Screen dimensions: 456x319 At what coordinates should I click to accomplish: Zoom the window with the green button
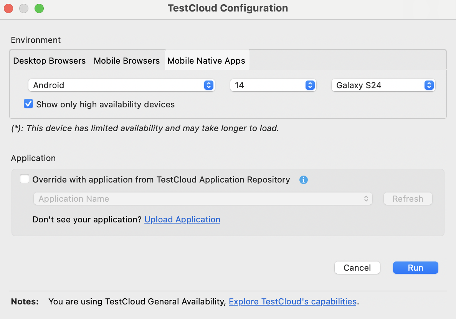click(39, 8)
